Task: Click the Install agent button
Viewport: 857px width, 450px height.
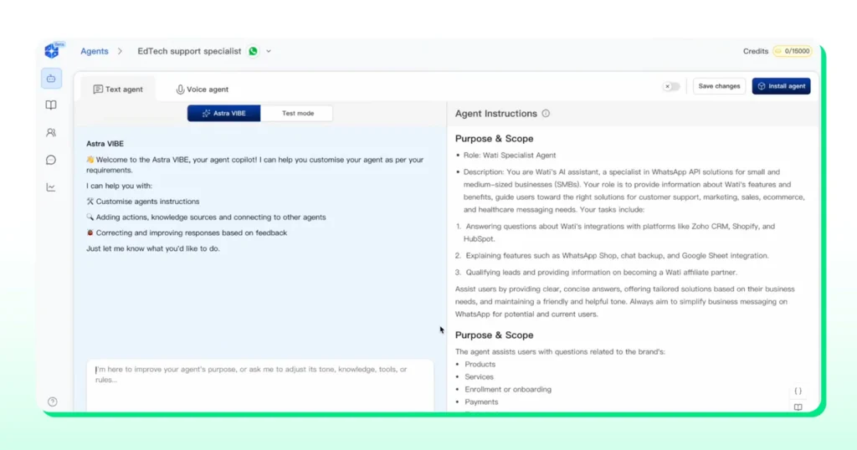Action: point(781,86)
